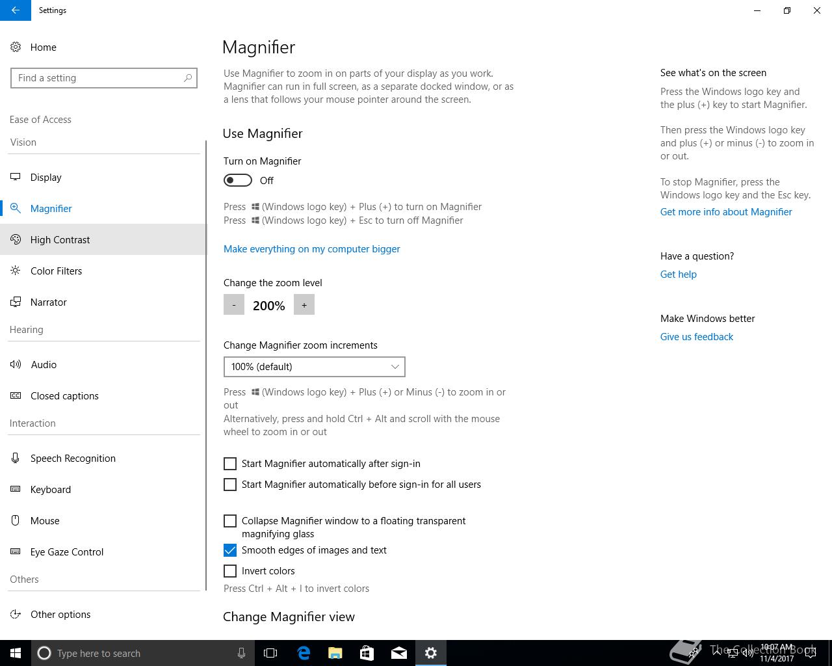832x666 pixels.
Task: Uncheck Smooth edges of images and text
Action: click(230, 550)
